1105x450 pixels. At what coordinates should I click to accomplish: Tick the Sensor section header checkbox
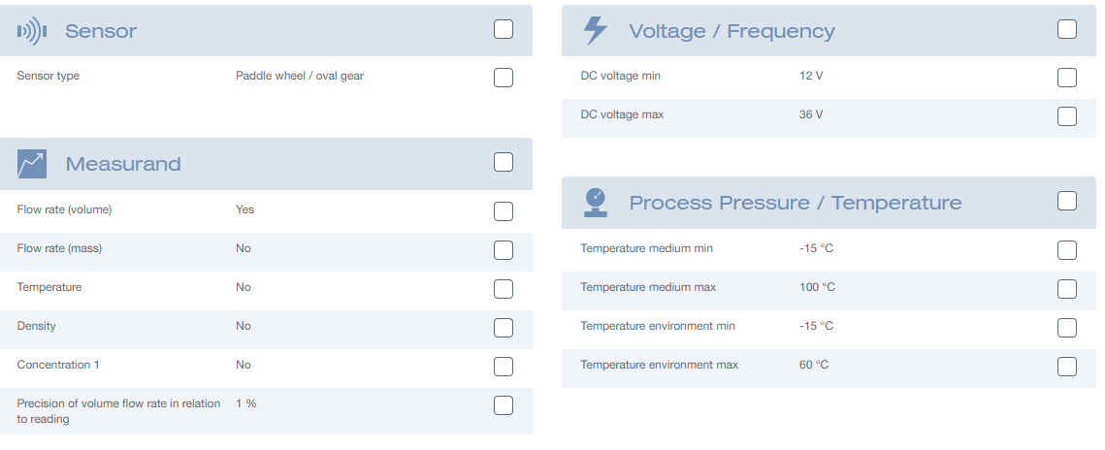(504, 29)
